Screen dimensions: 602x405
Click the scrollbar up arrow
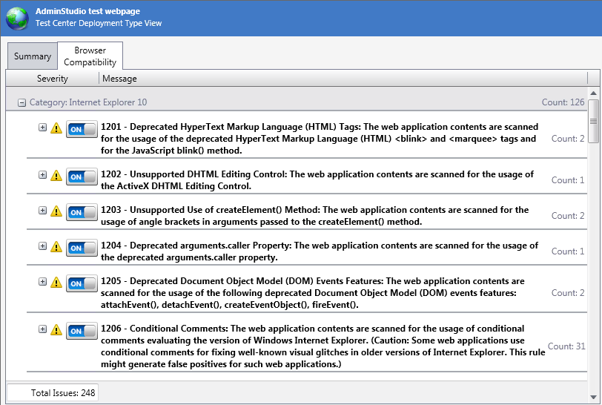(594, 93)
